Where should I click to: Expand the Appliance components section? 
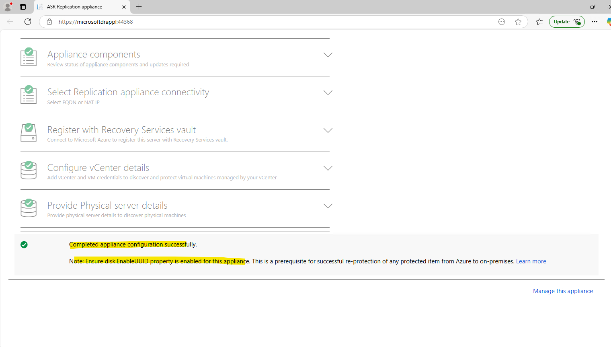[x=328, y=55]
